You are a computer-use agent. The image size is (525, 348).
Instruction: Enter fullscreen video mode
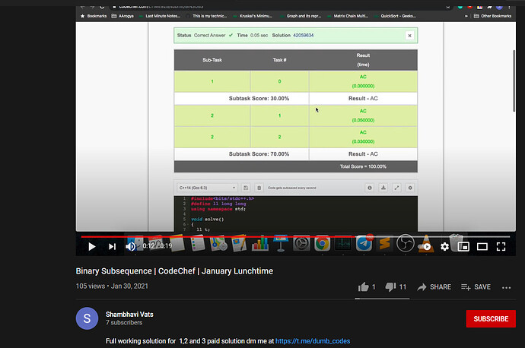[501, 247]
